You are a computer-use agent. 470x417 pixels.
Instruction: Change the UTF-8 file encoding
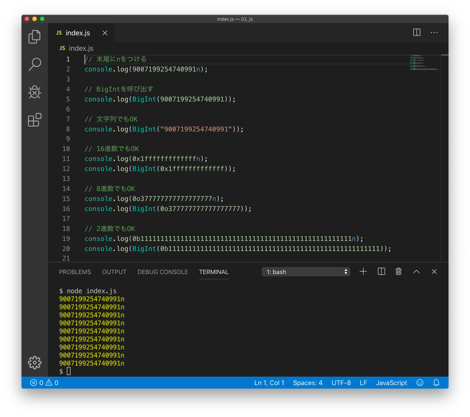pos(341,383)
